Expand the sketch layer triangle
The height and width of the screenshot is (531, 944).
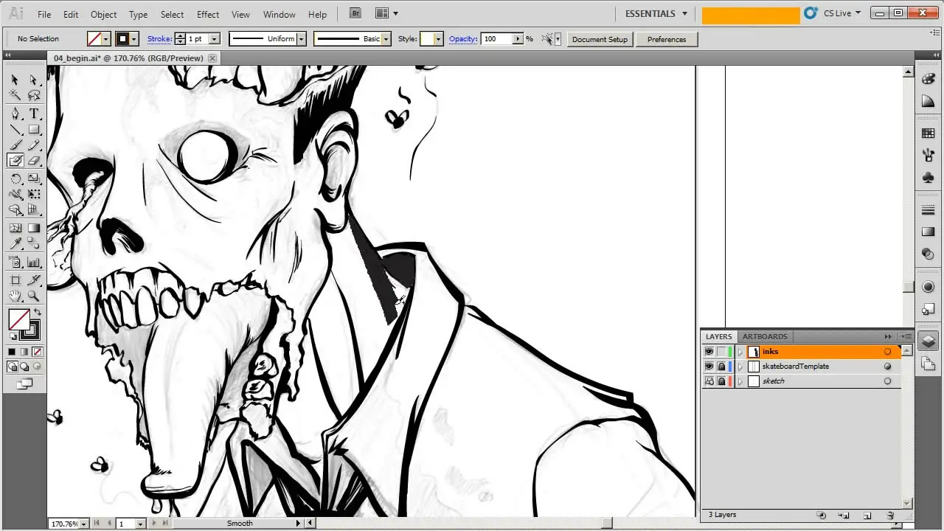point(740,381)
